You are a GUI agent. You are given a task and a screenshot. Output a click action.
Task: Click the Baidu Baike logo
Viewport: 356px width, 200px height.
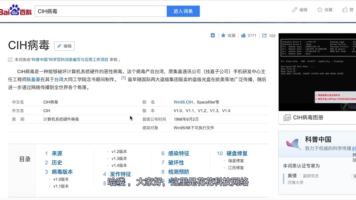click(x=16, y=10)
